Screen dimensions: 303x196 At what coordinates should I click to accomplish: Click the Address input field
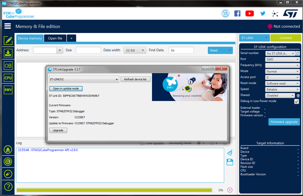point(45,50)
